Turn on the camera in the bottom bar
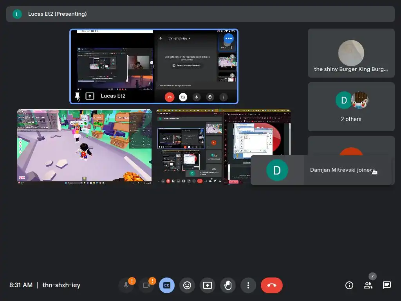Screen dimensions: 401x301 point(146,285)
